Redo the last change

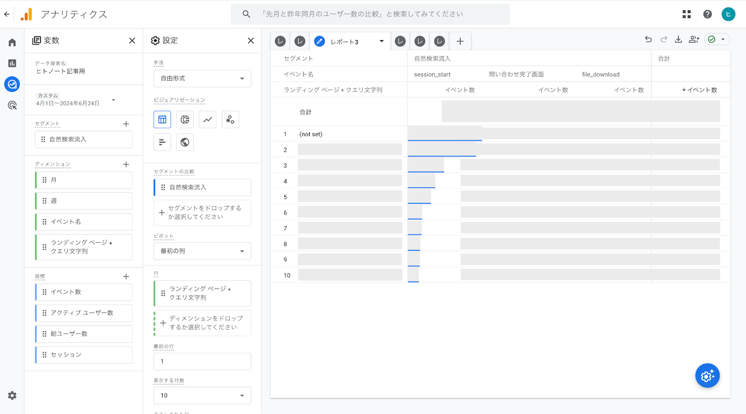(x=663, y=39)
